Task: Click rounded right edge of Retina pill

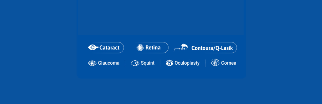Action: [x=167, y=48]
